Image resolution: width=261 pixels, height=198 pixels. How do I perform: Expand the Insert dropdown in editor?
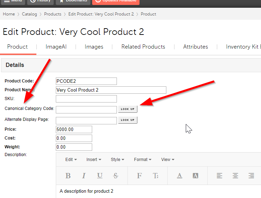(94, 160)
